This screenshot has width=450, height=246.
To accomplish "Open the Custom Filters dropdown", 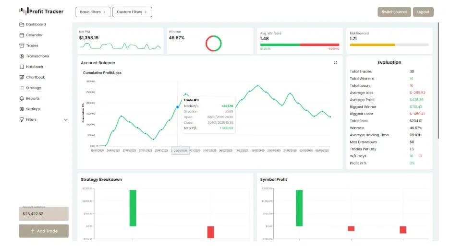I will click(x=132, y=12).
